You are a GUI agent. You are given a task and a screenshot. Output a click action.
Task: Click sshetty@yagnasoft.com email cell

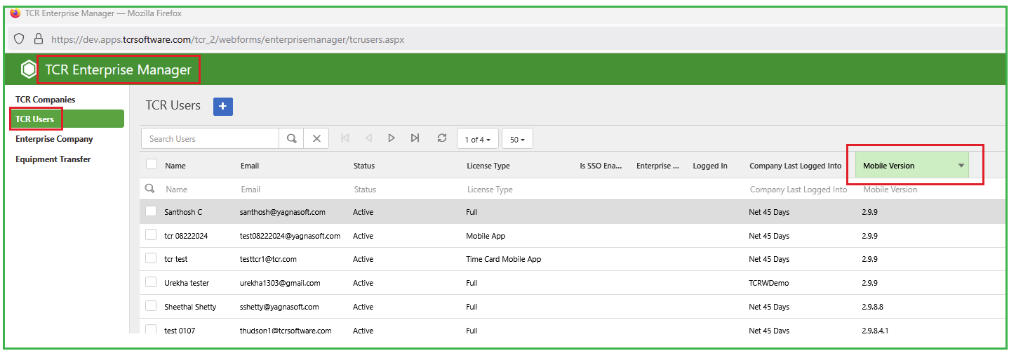(279, 307)
